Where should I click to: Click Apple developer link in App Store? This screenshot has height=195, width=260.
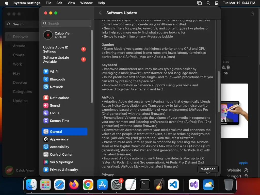243,163
